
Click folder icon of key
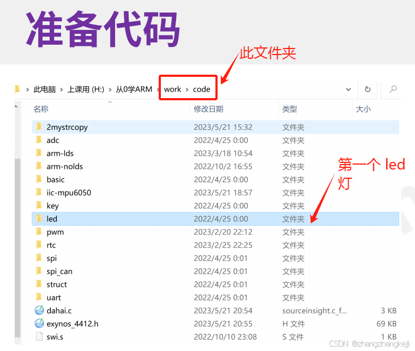pyautogui.click(x=39, y=205)
